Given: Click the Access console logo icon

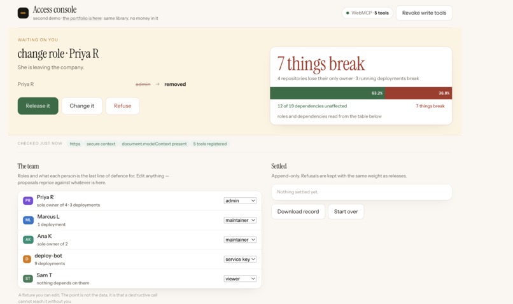Looking at the screenshot, I should coord(23,13).
